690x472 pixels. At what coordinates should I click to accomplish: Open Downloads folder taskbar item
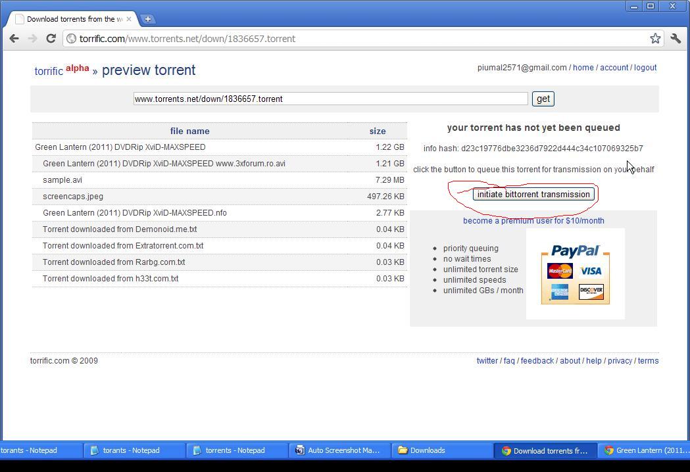(x=442, y=450)
